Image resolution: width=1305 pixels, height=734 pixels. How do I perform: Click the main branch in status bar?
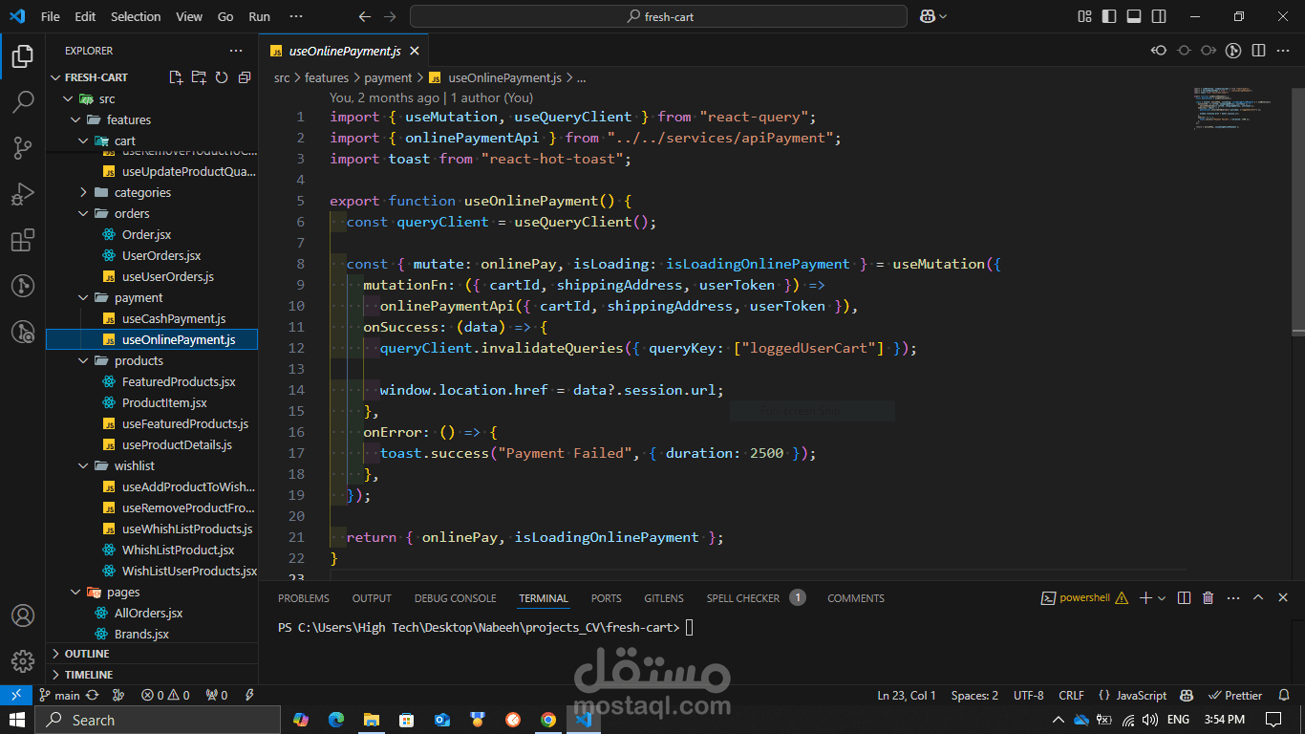tap(59, 696)
